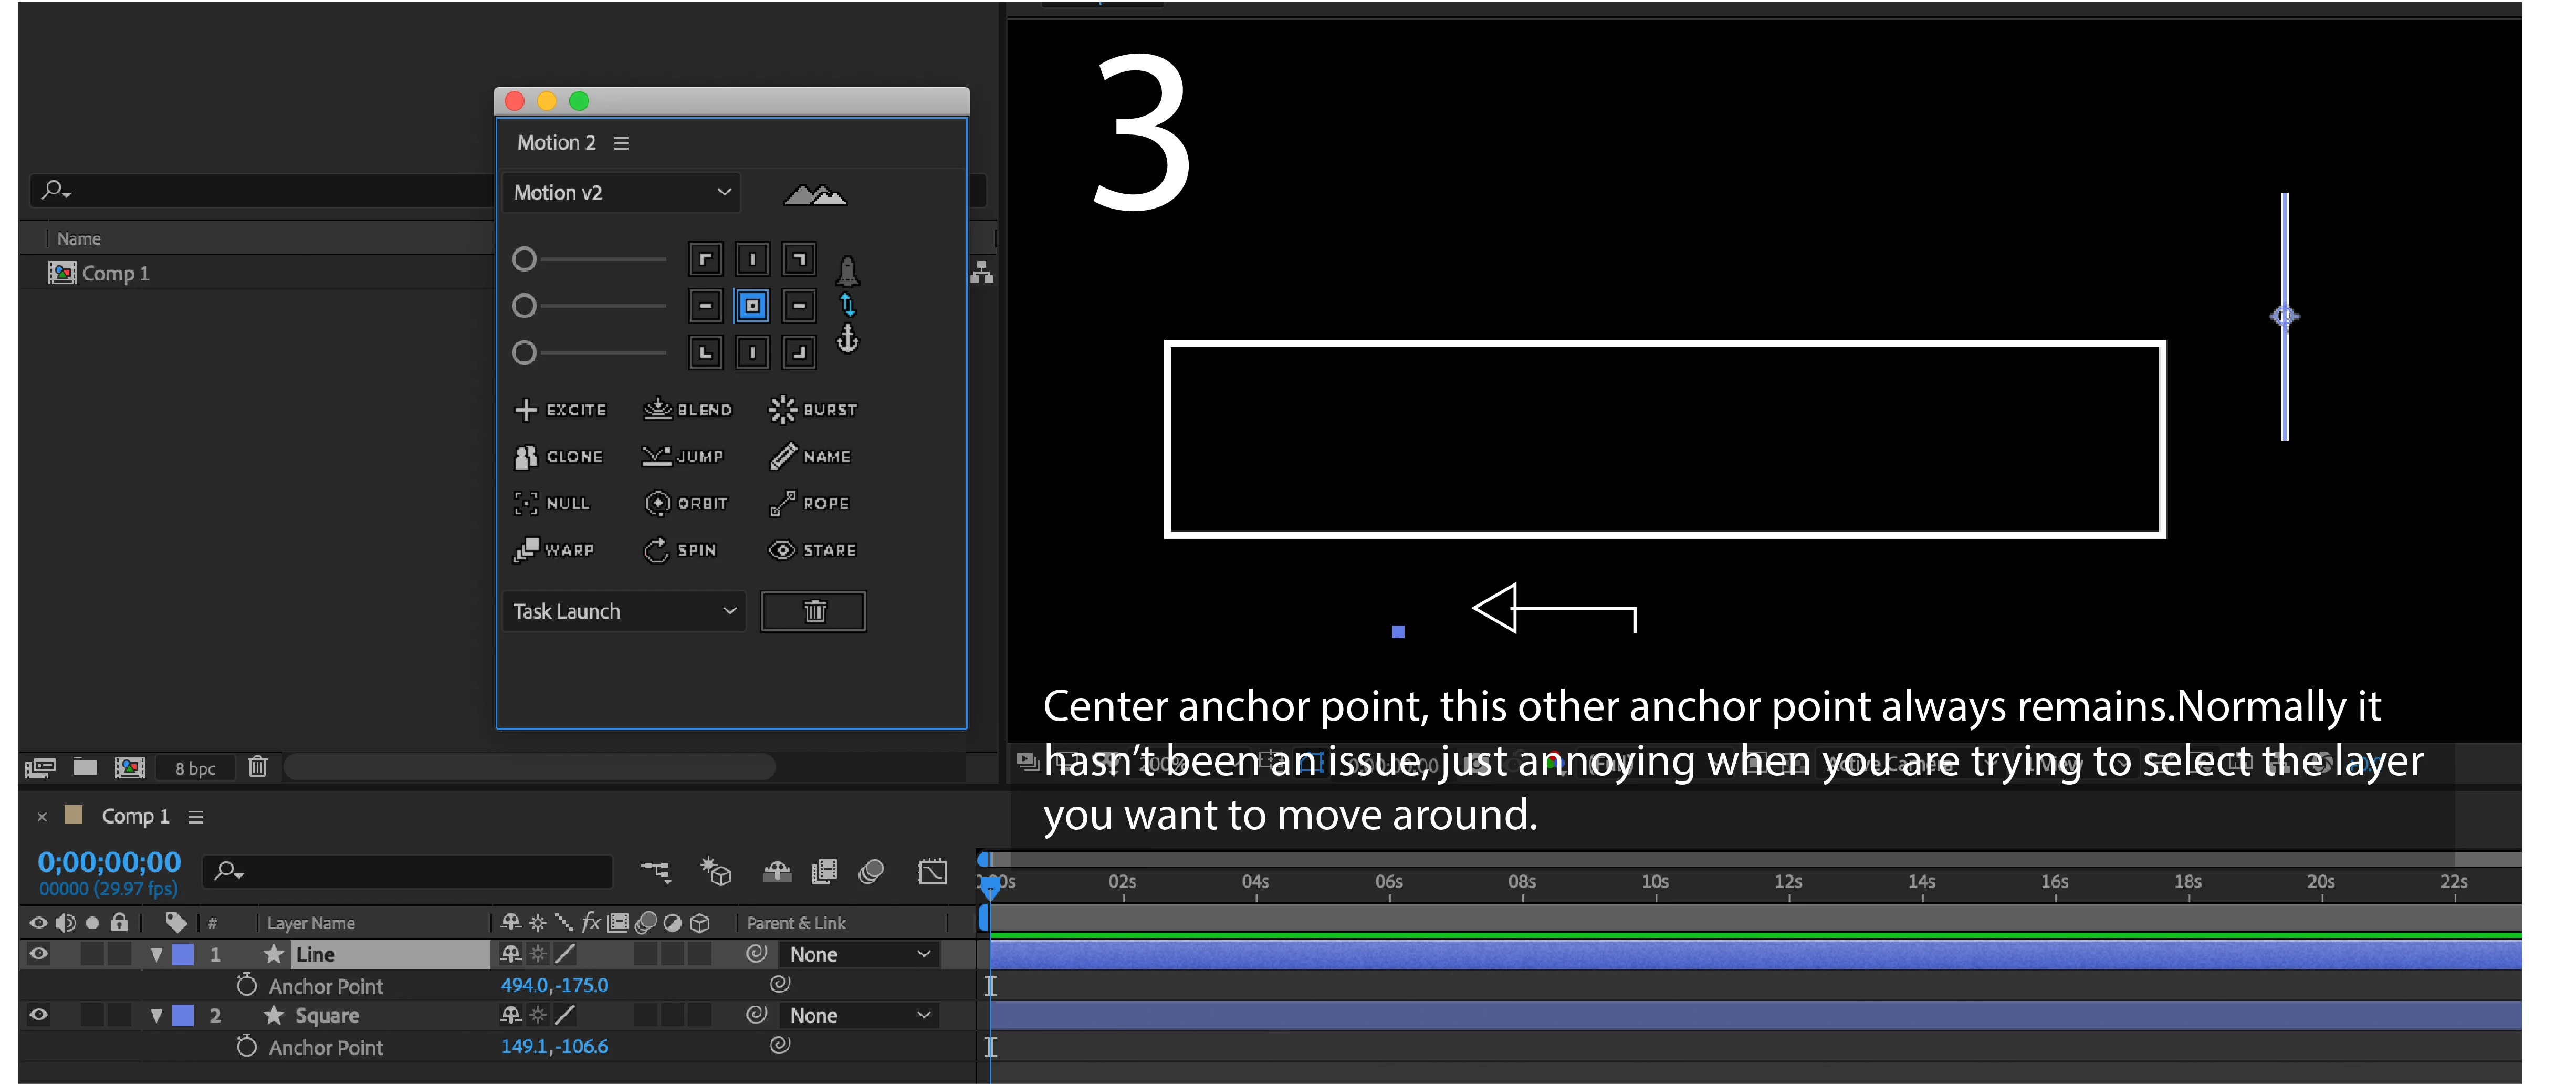The image size is (2576, 1084).
Task: Click the 8 bpc color depth button
Action: point(195,768)
